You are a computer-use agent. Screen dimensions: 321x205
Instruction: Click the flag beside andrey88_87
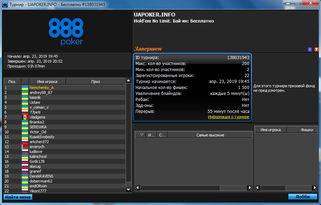[25, 92]
